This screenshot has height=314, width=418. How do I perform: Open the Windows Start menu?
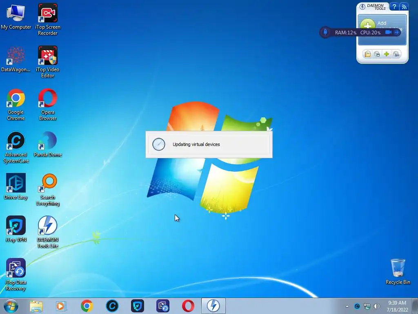coord(11,306)
